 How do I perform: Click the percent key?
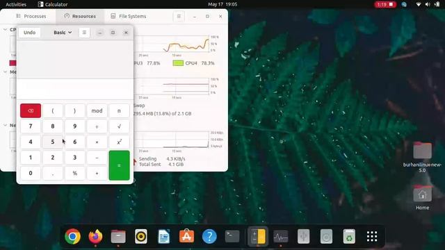[74, 173]
